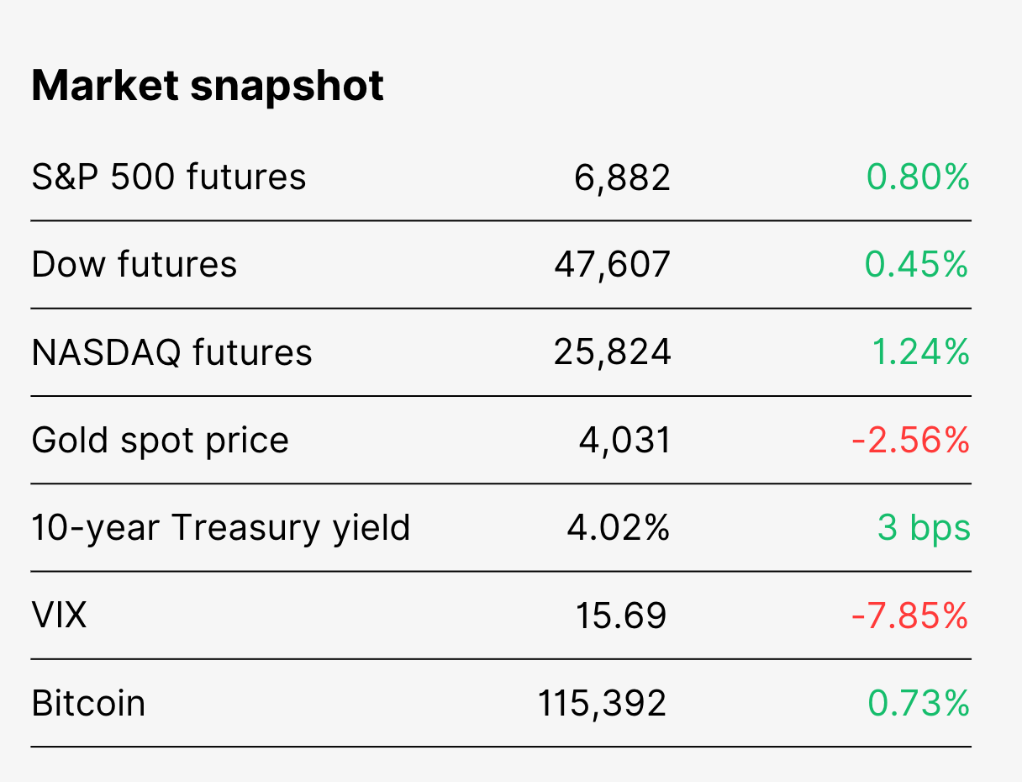Screen dimensions: 1022x782
Task: Click the 4.02% Treasury yield value
Action: point(618,528)
